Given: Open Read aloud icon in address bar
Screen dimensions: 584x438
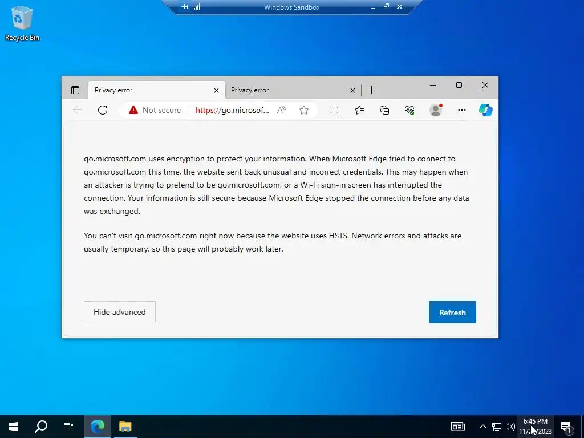Looking at the screenshot, I should click(x=282, y=110).
